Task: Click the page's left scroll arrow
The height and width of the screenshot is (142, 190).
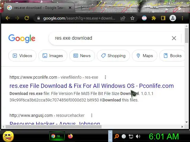Action: coord(3,127)
